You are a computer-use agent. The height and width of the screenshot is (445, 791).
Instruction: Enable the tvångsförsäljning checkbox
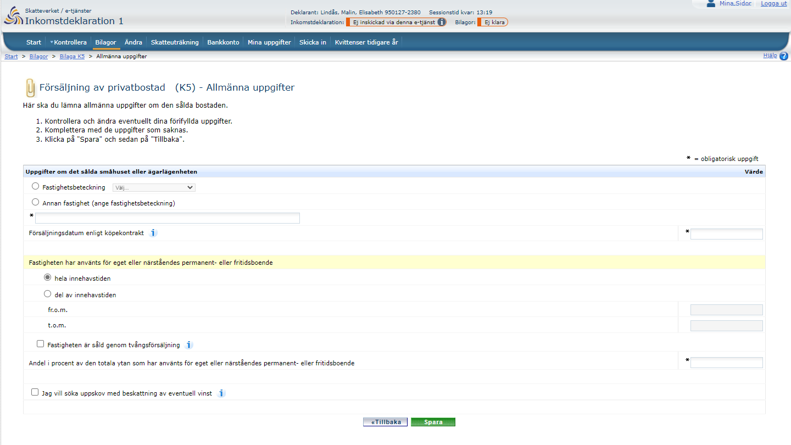(40, 343)
